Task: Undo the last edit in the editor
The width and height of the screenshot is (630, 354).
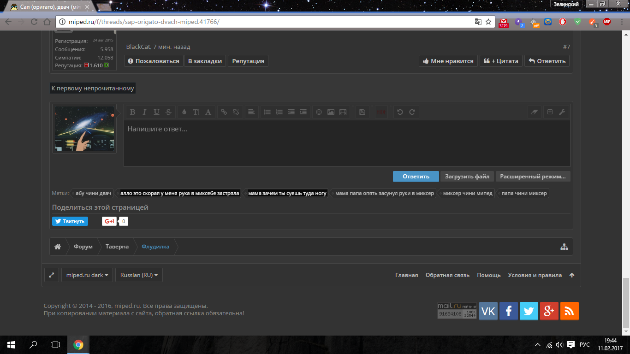Action: (x=400, y=112)
